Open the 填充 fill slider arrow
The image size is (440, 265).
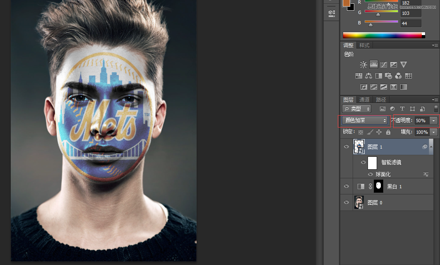click(x=434, y=132)
